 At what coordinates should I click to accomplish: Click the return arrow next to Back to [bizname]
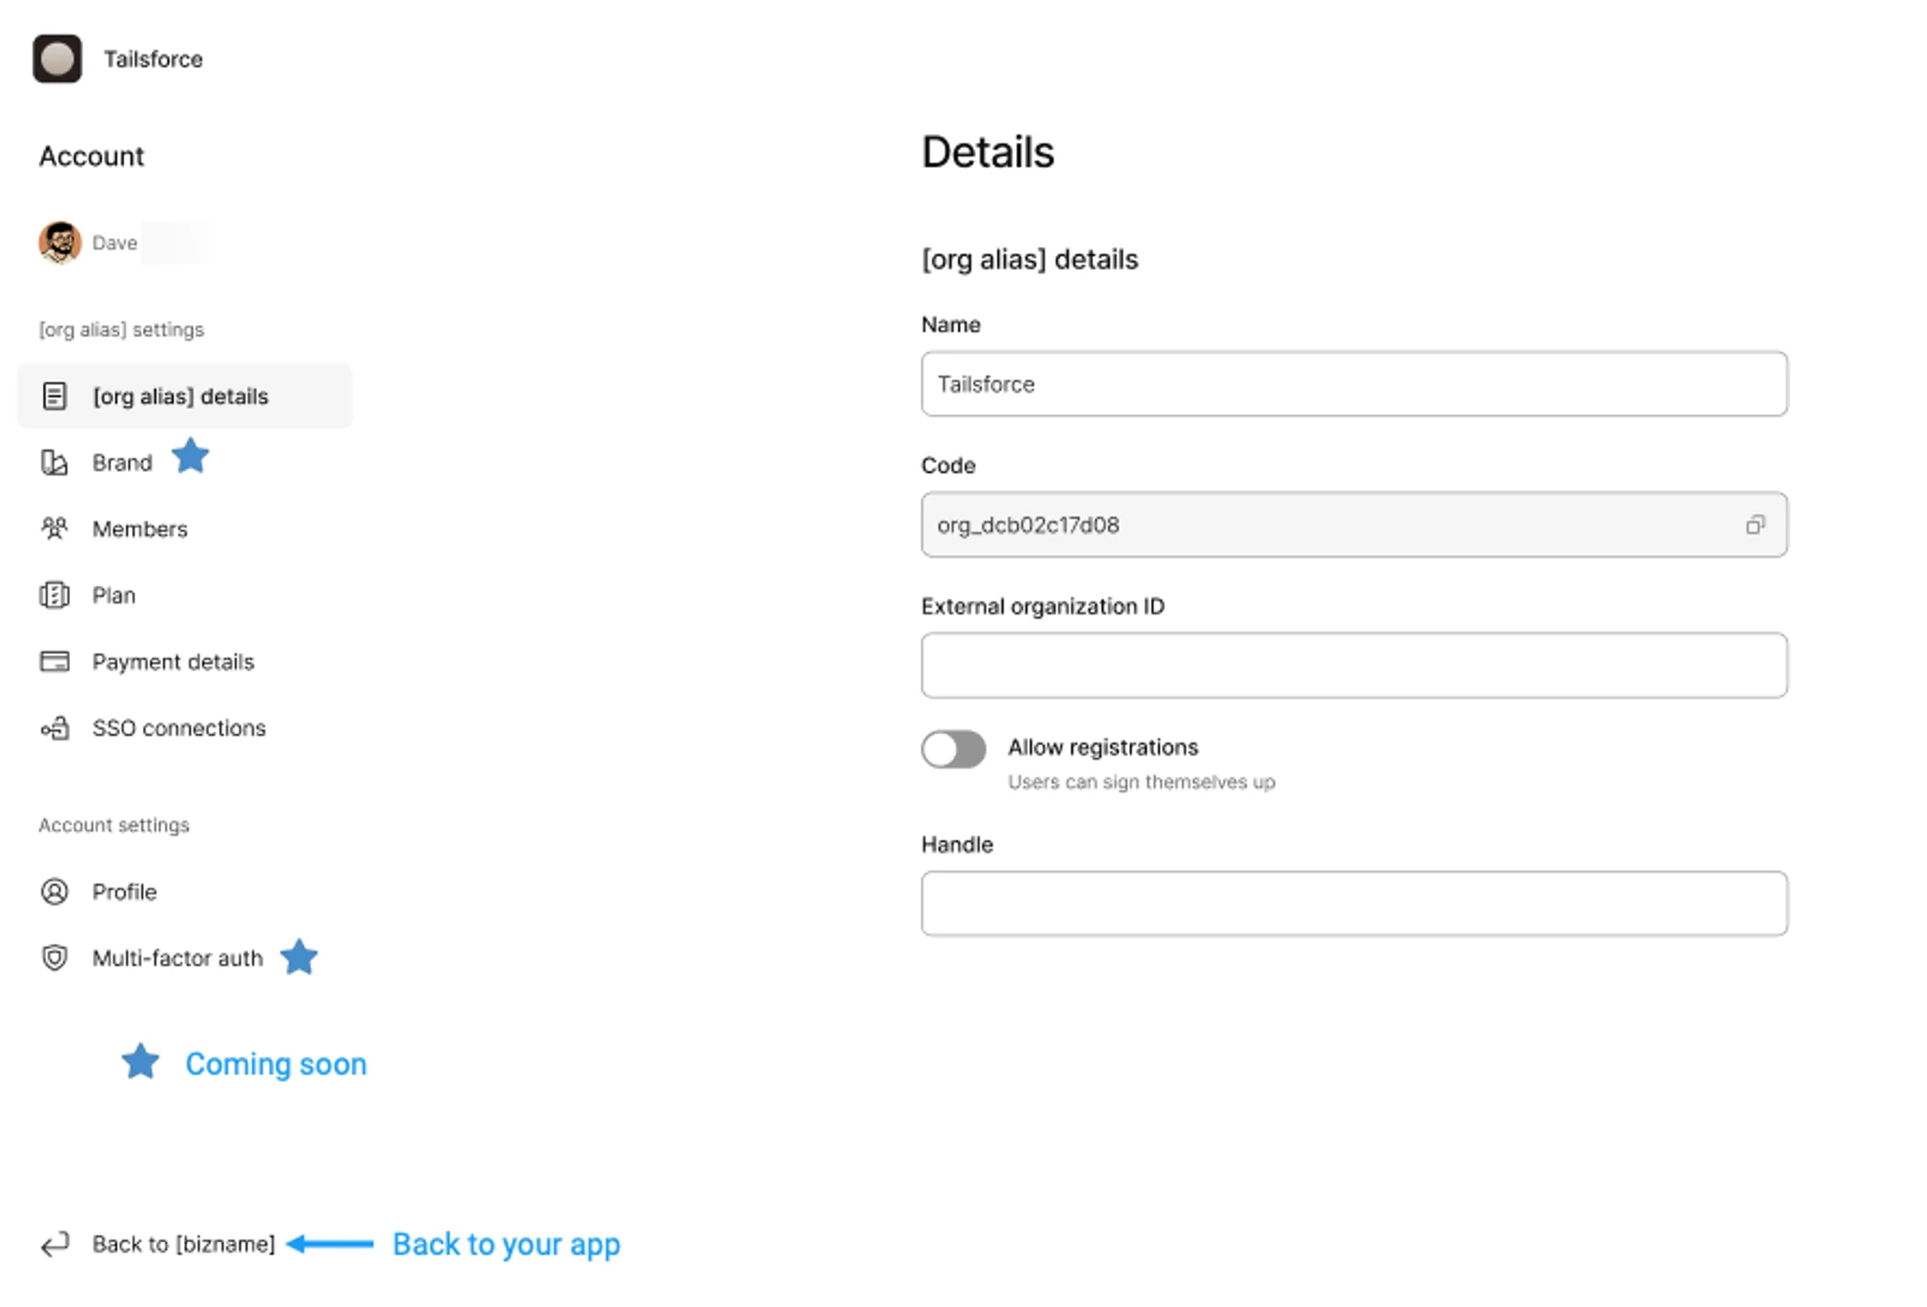point(54,1244)
